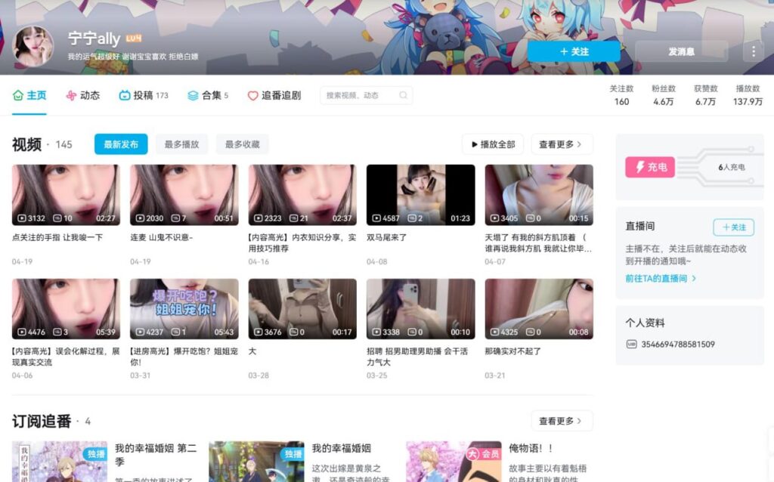Expand 查看更多 in the videos section
The height and width of the screenshot is (482, 774).
click(561, 144)
